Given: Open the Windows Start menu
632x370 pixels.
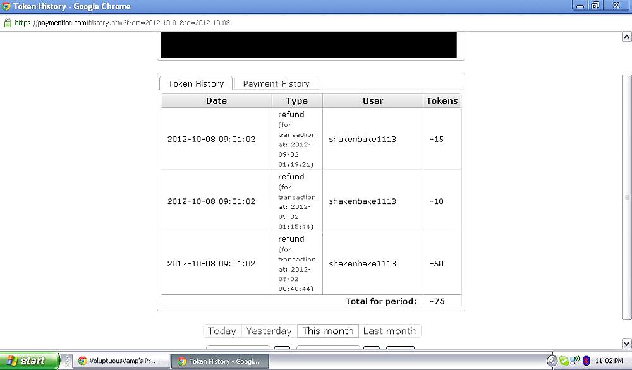Looking at the screenshot, I should tap(29, 361).
